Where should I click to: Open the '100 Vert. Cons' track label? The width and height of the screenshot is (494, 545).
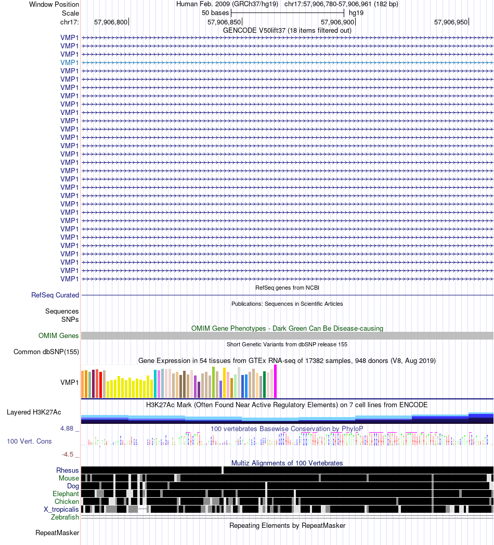point(29,442)
